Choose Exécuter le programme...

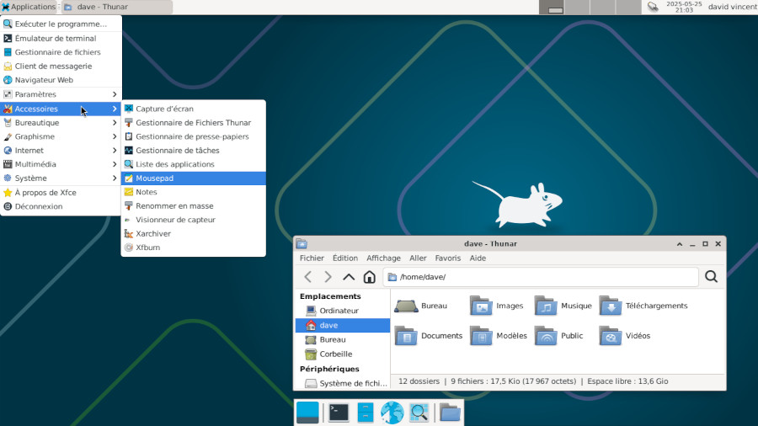[61, 24]
